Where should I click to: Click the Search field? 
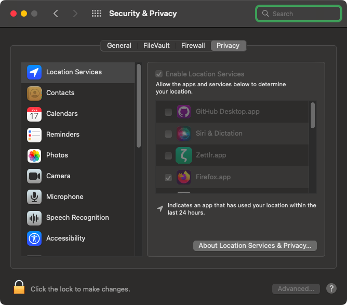(298, 14)
